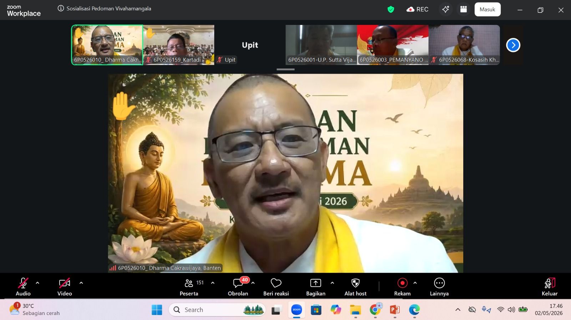Viewport: 571px width, 320px height.
Task: Show next page of participant thumbnails
Action: pyautogui.click(x=513, y=45)
